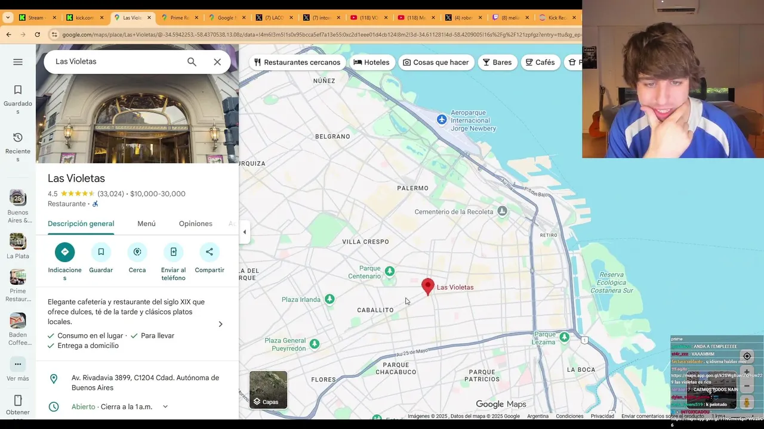Collapse the side panel with arrow handle
Image resolution: width=764 pixels, height=429 pixels.
(x=244, y=232)
